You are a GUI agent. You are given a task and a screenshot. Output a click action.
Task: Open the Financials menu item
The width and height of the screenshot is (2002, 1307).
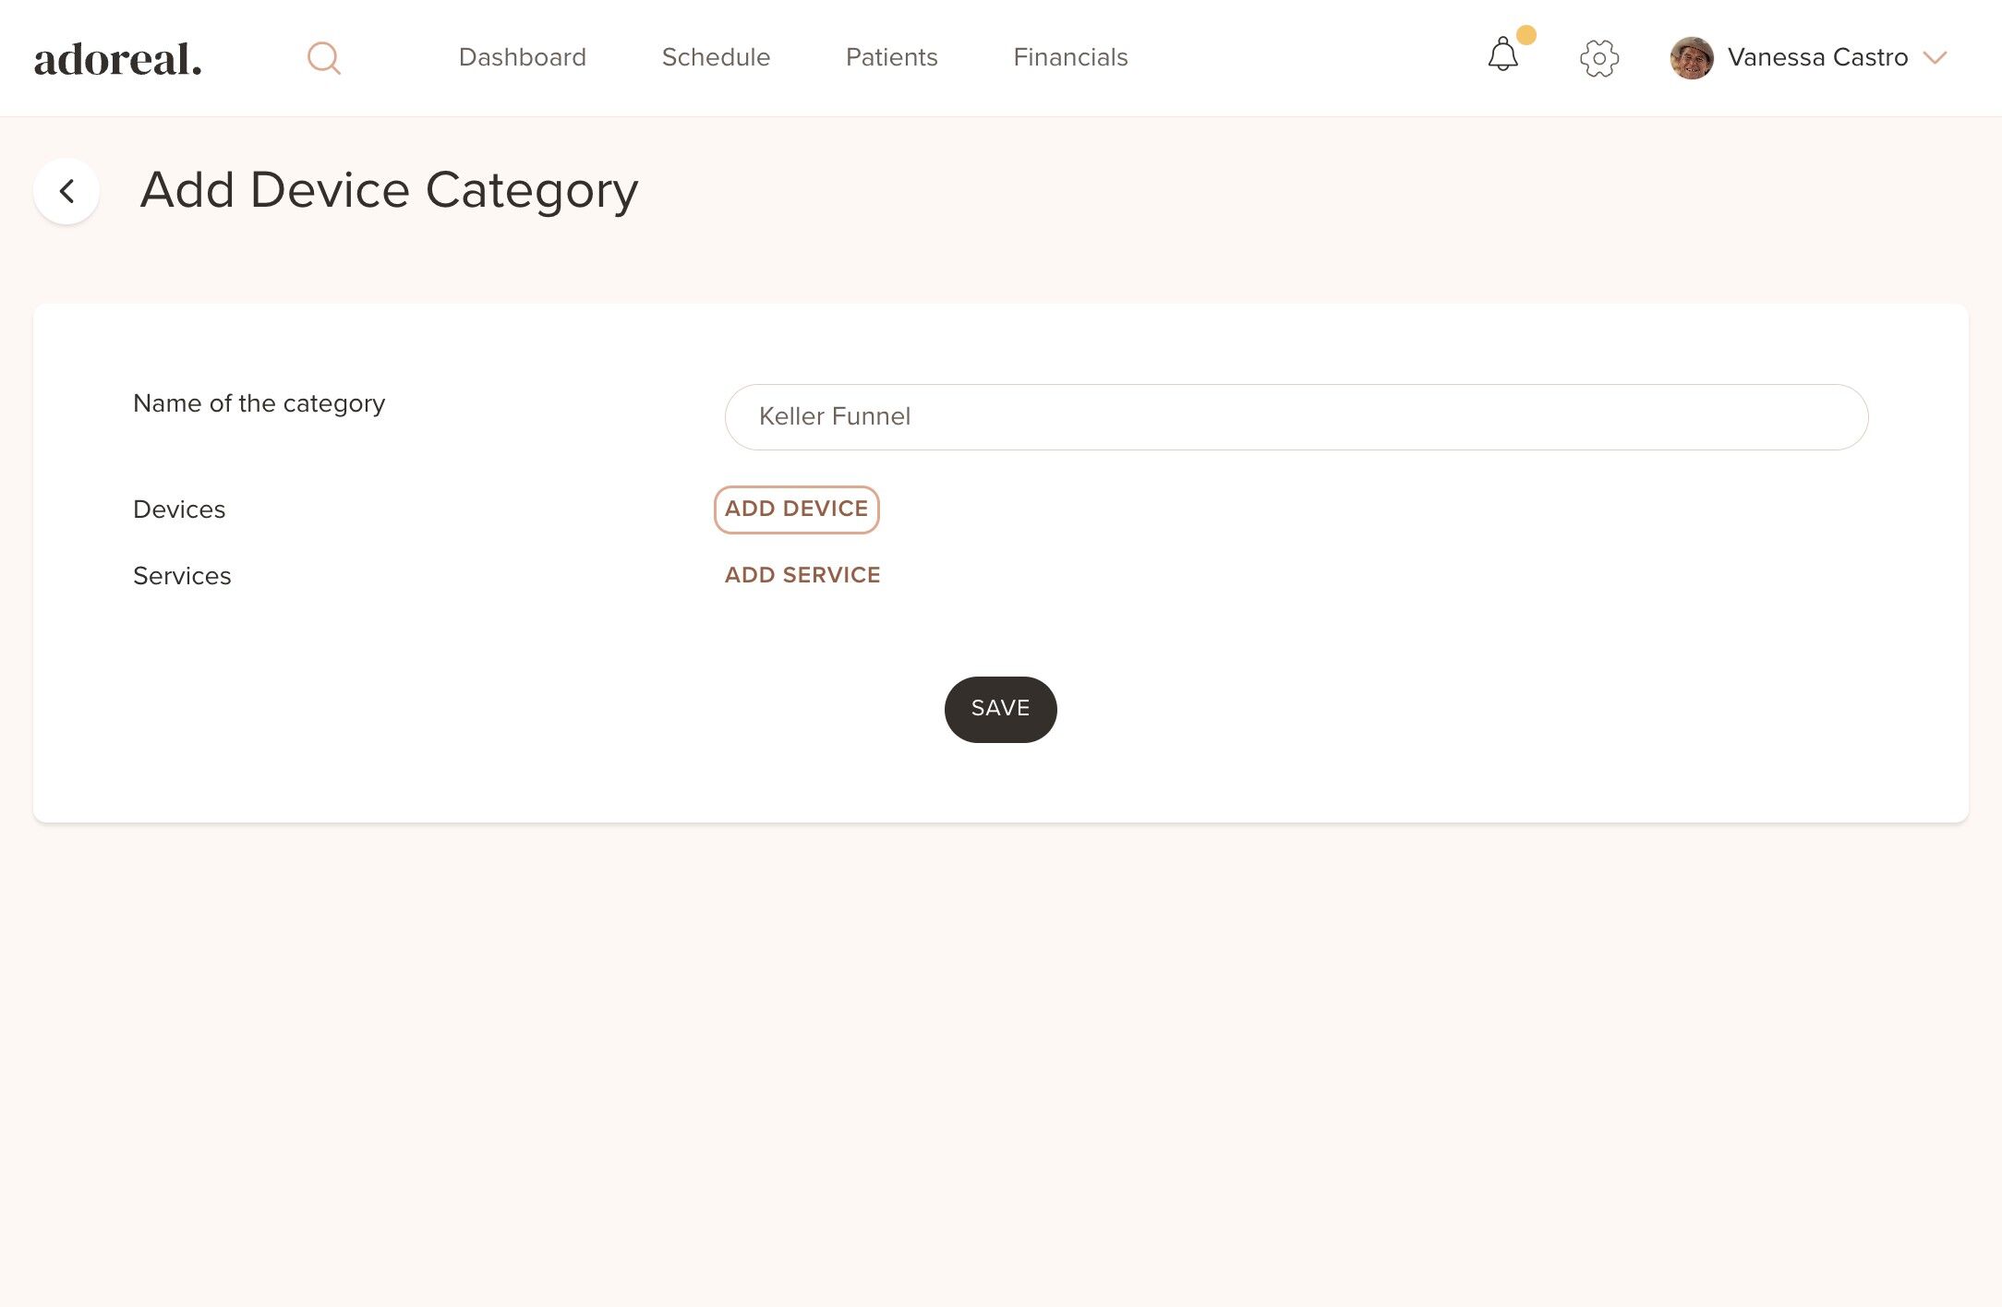pyautogui.click(x=1071, y=57)
